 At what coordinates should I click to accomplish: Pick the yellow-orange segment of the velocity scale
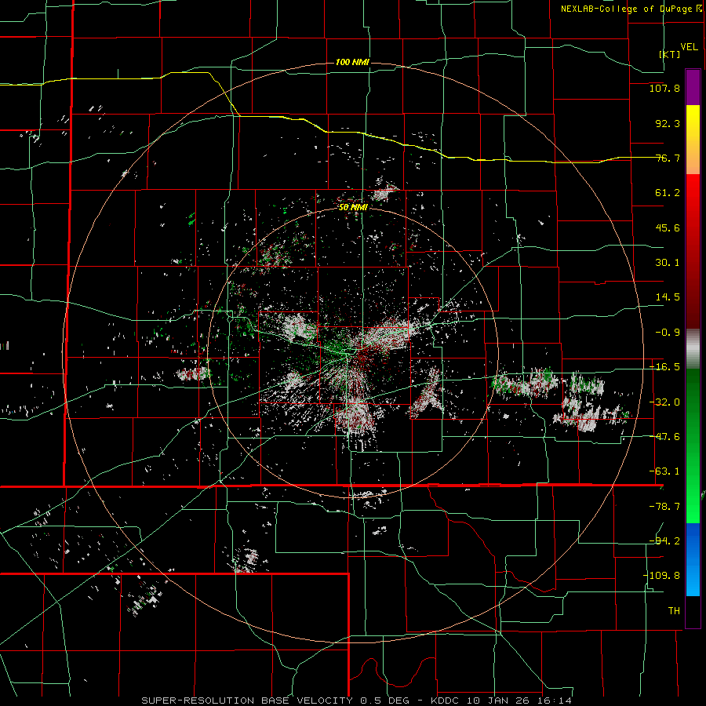coord(693,140)
